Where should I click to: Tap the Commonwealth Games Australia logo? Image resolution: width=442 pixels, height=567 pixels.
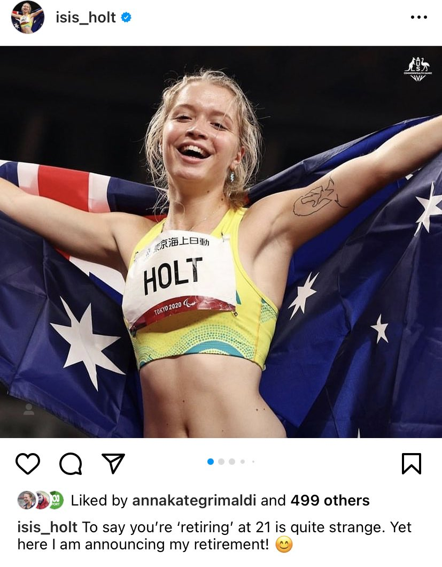pos(418,68)
